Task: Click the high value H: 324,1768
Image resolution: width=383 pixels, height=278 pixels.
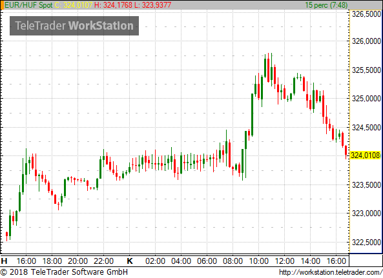Action: [x=113, y=5]
